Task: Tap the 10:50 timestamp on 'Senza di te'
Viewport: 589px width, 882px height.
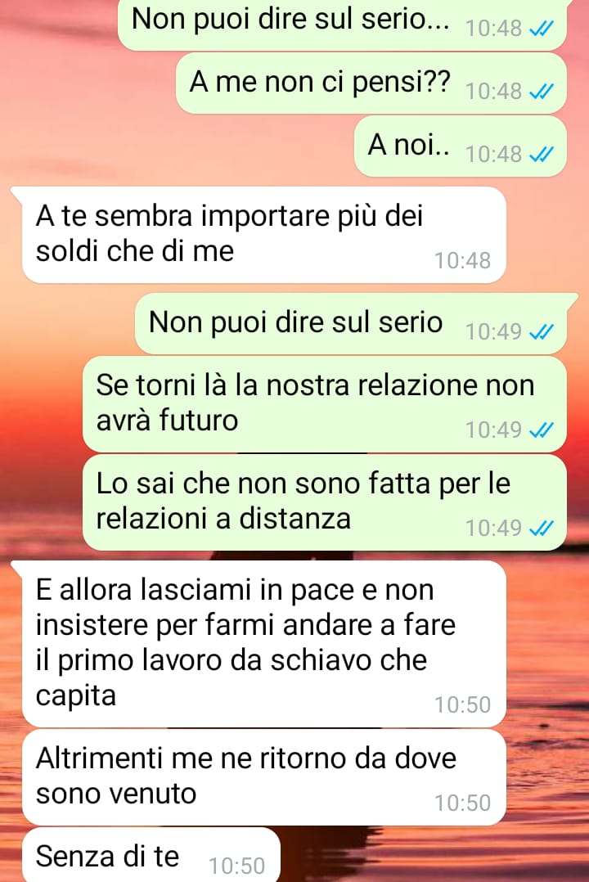Action: coord(236,866)
